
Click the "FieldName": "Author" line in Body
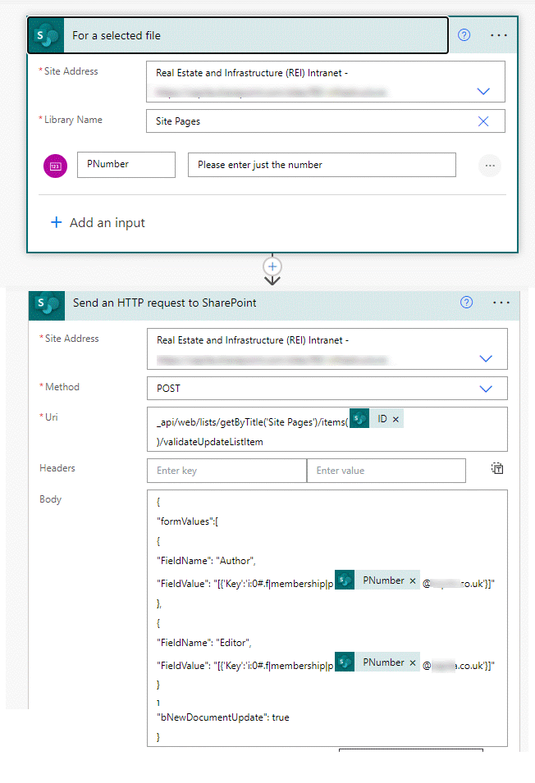pyautogui.click(x=206, y=561)
